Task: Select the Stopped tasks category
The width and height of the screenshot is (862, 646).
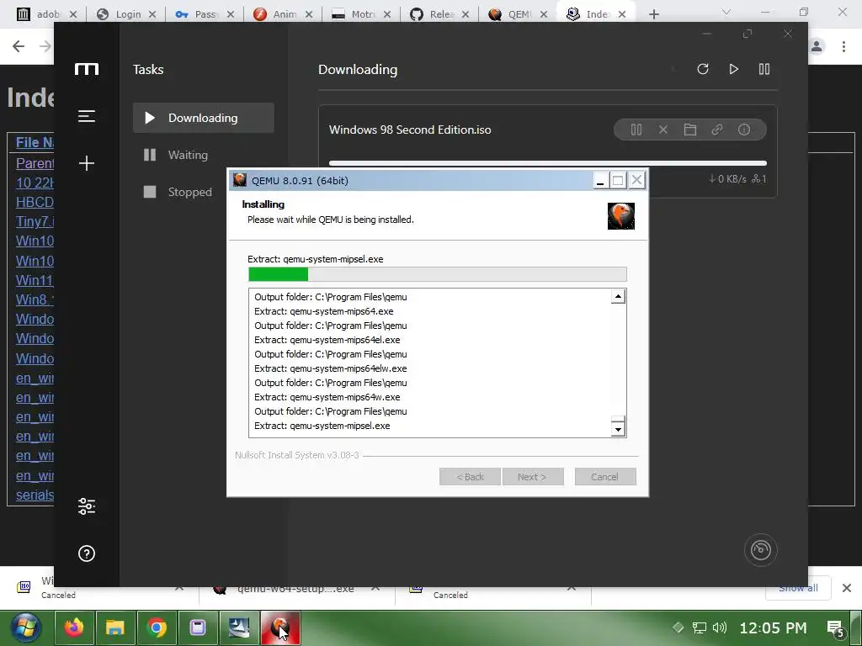Action: [204, 192]
